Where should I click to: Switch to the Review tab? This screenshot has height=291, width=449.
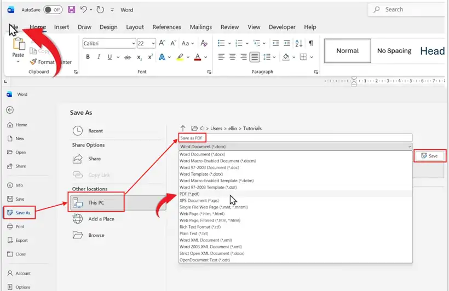[229, 27]
